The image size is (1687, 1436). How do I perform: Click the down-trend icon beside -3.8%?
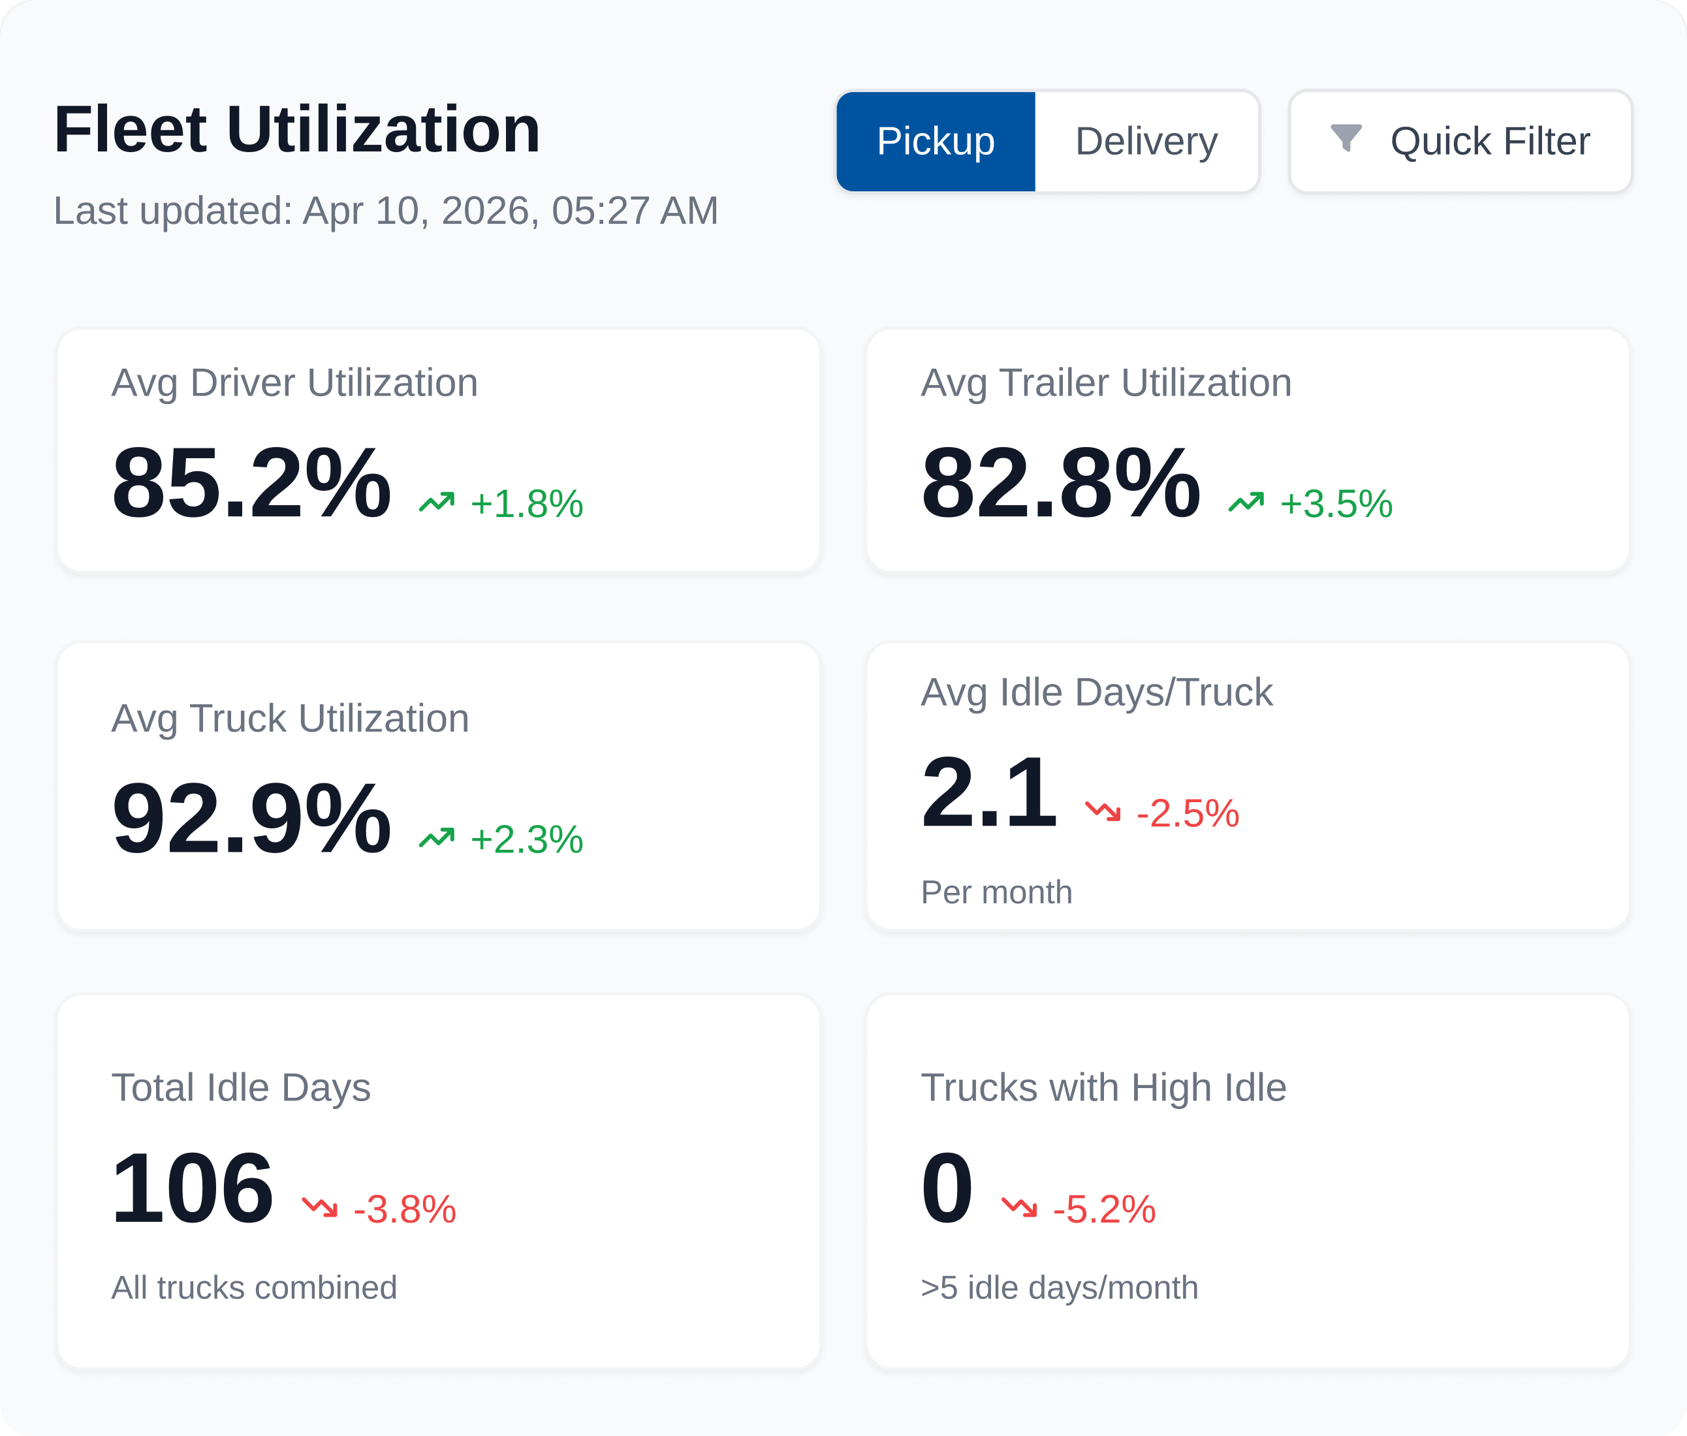click(x=319, y=1208)
